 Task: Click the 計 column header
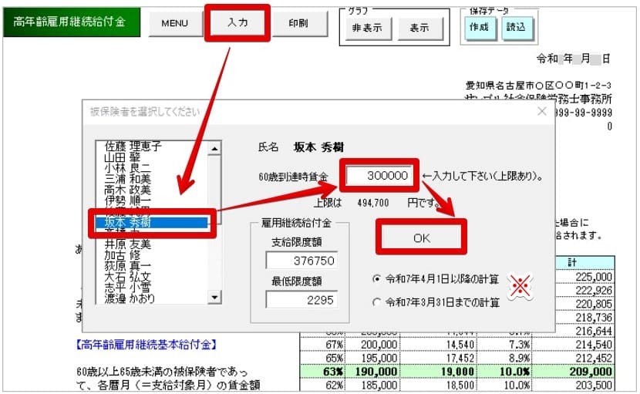[585, 262]
